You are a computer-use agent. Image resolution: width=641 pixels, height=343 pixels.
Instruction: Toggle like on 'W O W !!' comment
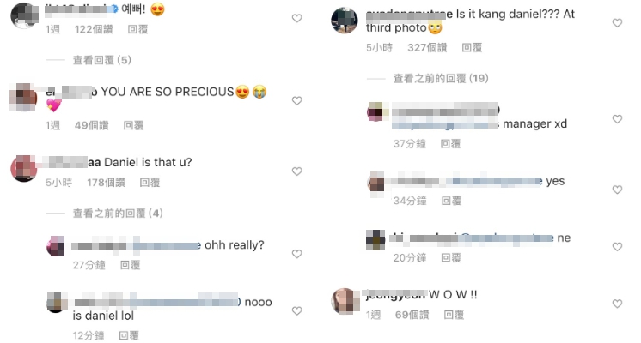[x=617, y=304]
